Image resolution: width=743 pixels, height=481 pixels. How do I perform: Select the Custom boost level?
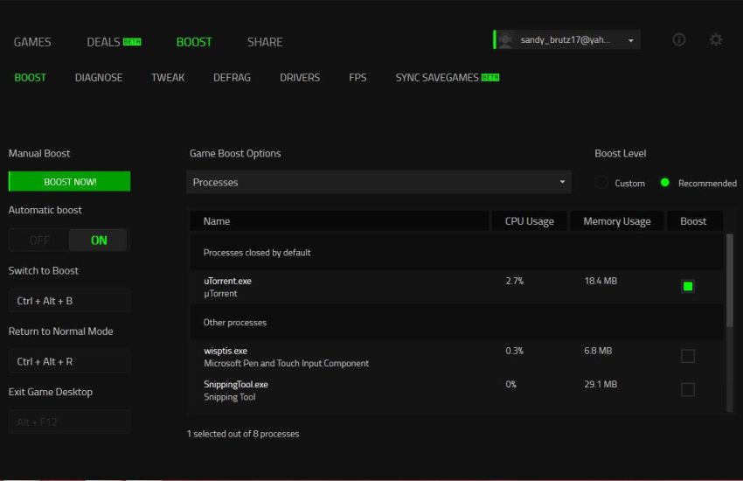601,183
